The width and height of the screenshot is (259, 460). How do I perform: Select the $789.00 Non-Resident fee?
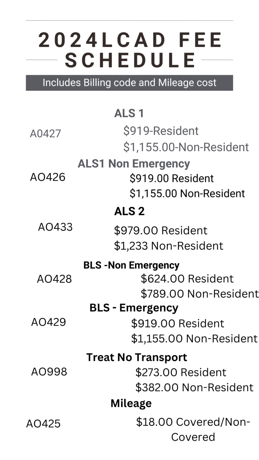[199, 294]
